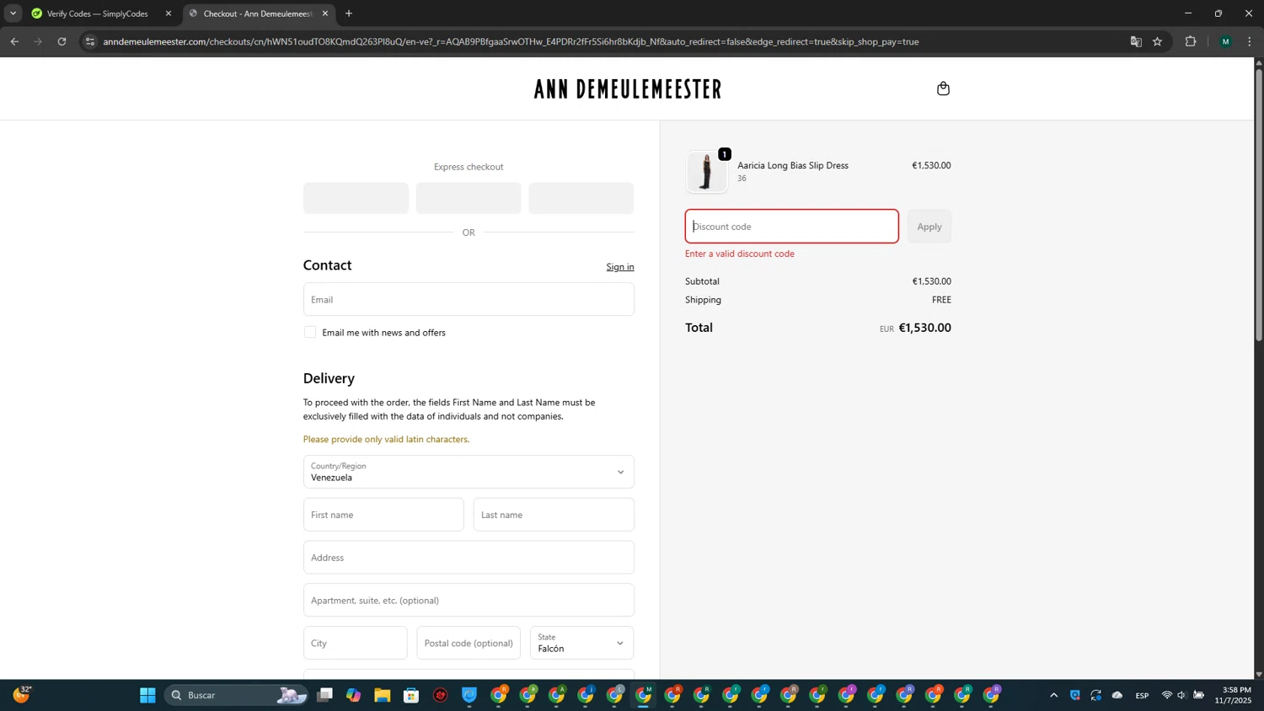Click the Postal code (optional) field

(469, 643)
